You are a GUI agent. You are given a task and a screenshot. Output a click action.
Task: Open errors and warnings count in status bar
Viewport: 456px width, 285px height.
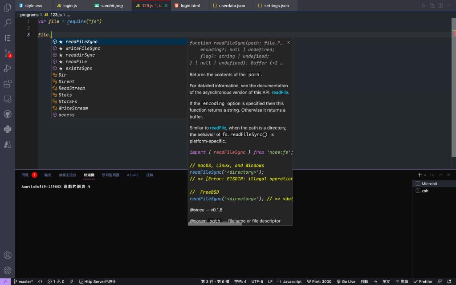[56, 281]
